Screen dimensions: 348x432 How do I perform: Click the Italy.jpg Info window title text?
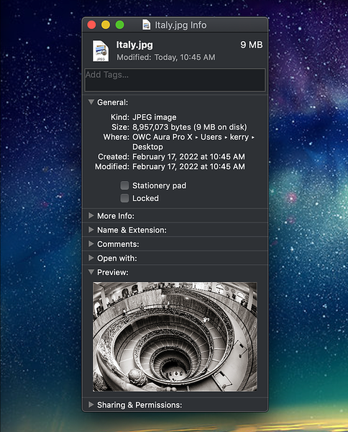tap(180, 25)
